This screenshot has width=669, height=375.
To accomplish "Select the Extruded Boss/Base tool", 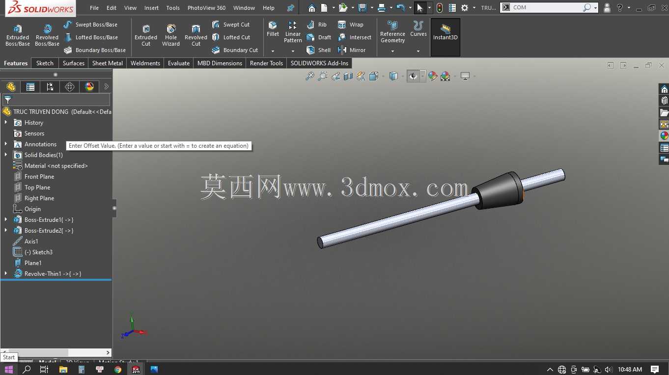I will point(17,35).
